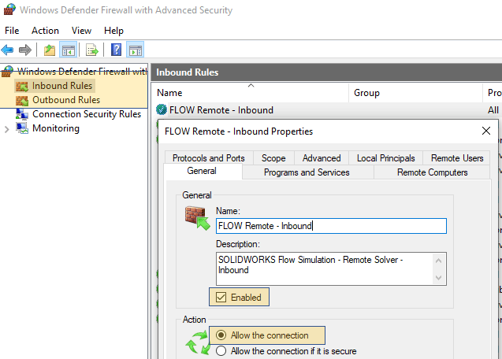Switch to Programs and Services tab
The width and height of the screenshot is (502, 359).
(307, 172)
